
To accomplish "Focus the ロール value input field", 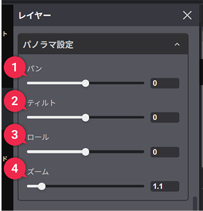I will coord(165,152).
